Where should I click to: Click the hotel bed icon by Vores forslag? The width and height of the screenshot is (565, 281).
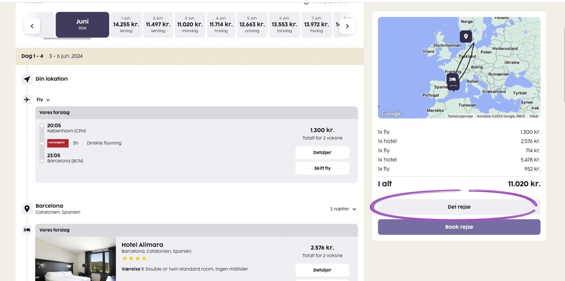tap(27, 230)
